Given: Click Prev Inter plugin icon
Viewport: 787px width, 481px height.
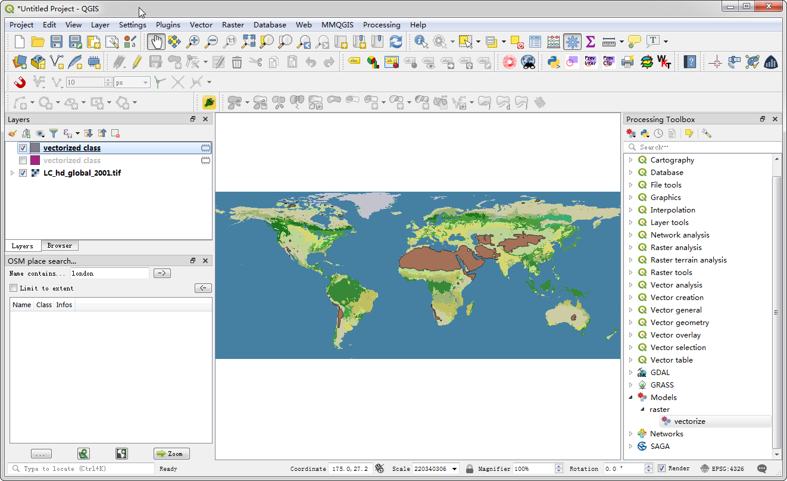Looking at the screenshot, I should (x=590, y=62).
